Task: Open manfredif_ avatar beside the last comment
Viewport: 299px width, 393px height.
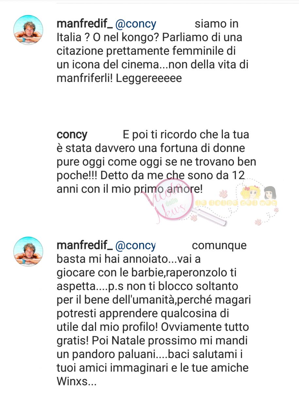Action: click(x=28, y=252)
